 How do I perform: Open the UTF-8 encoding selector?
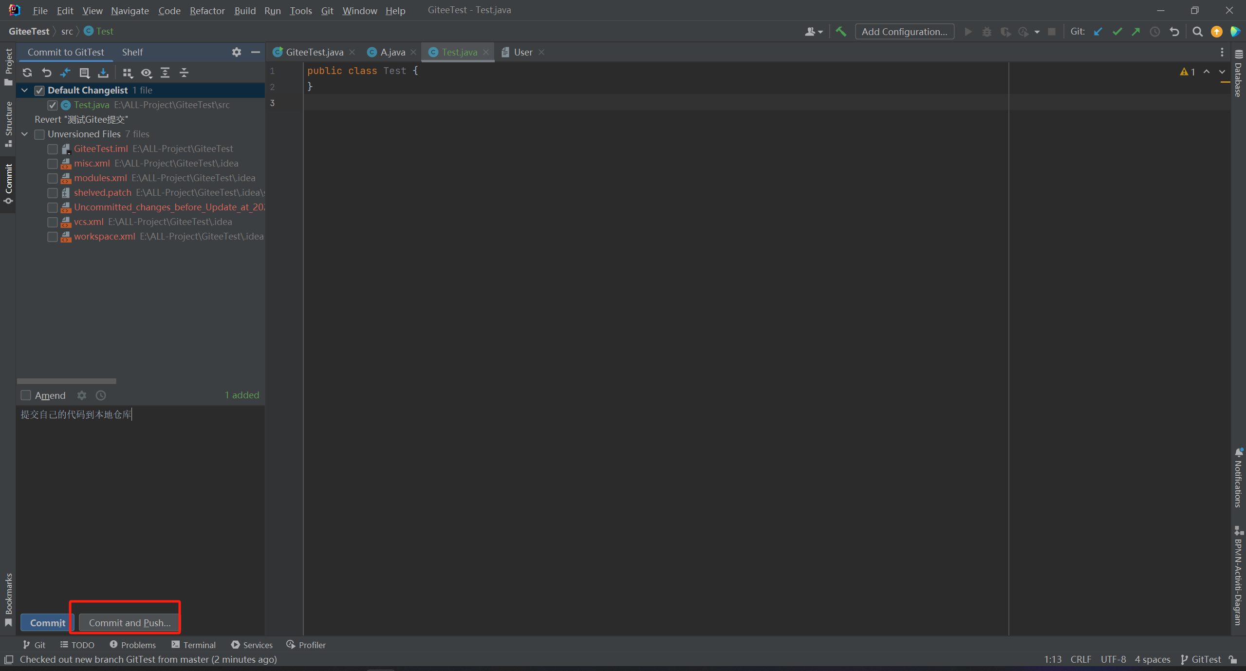pyautogui.click(x=1113, y=659)
